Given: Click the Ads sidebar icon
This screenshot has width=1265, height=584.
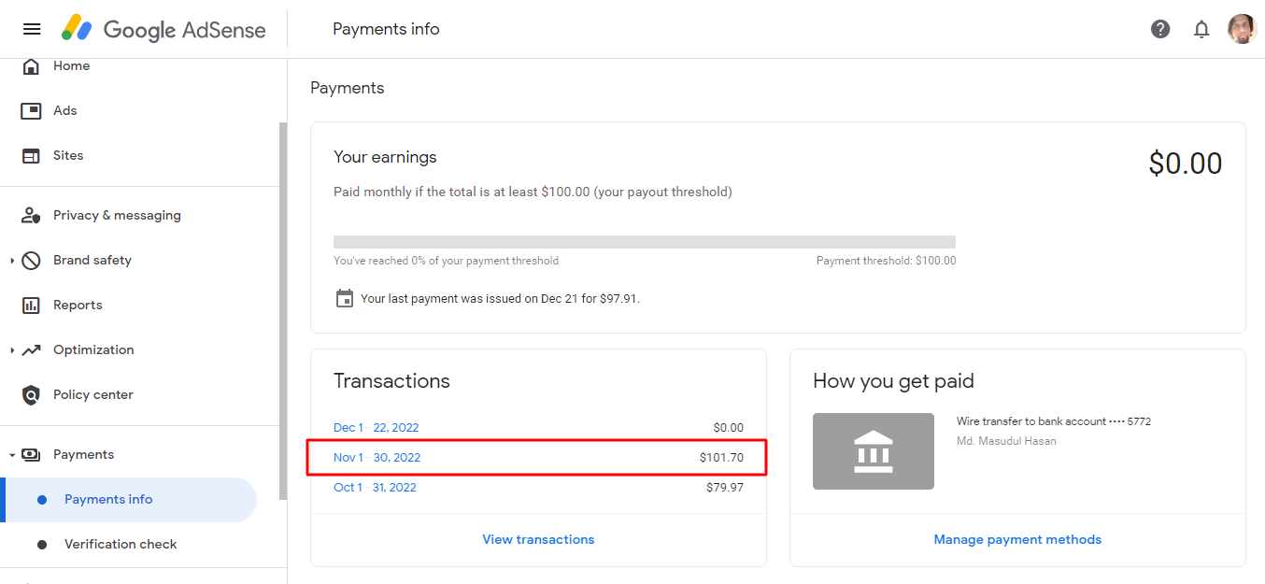Looking at the screenshot, I should point(31,111).
